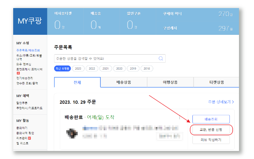
Task: Filter orders by year 2022
Action: (92, 69)
